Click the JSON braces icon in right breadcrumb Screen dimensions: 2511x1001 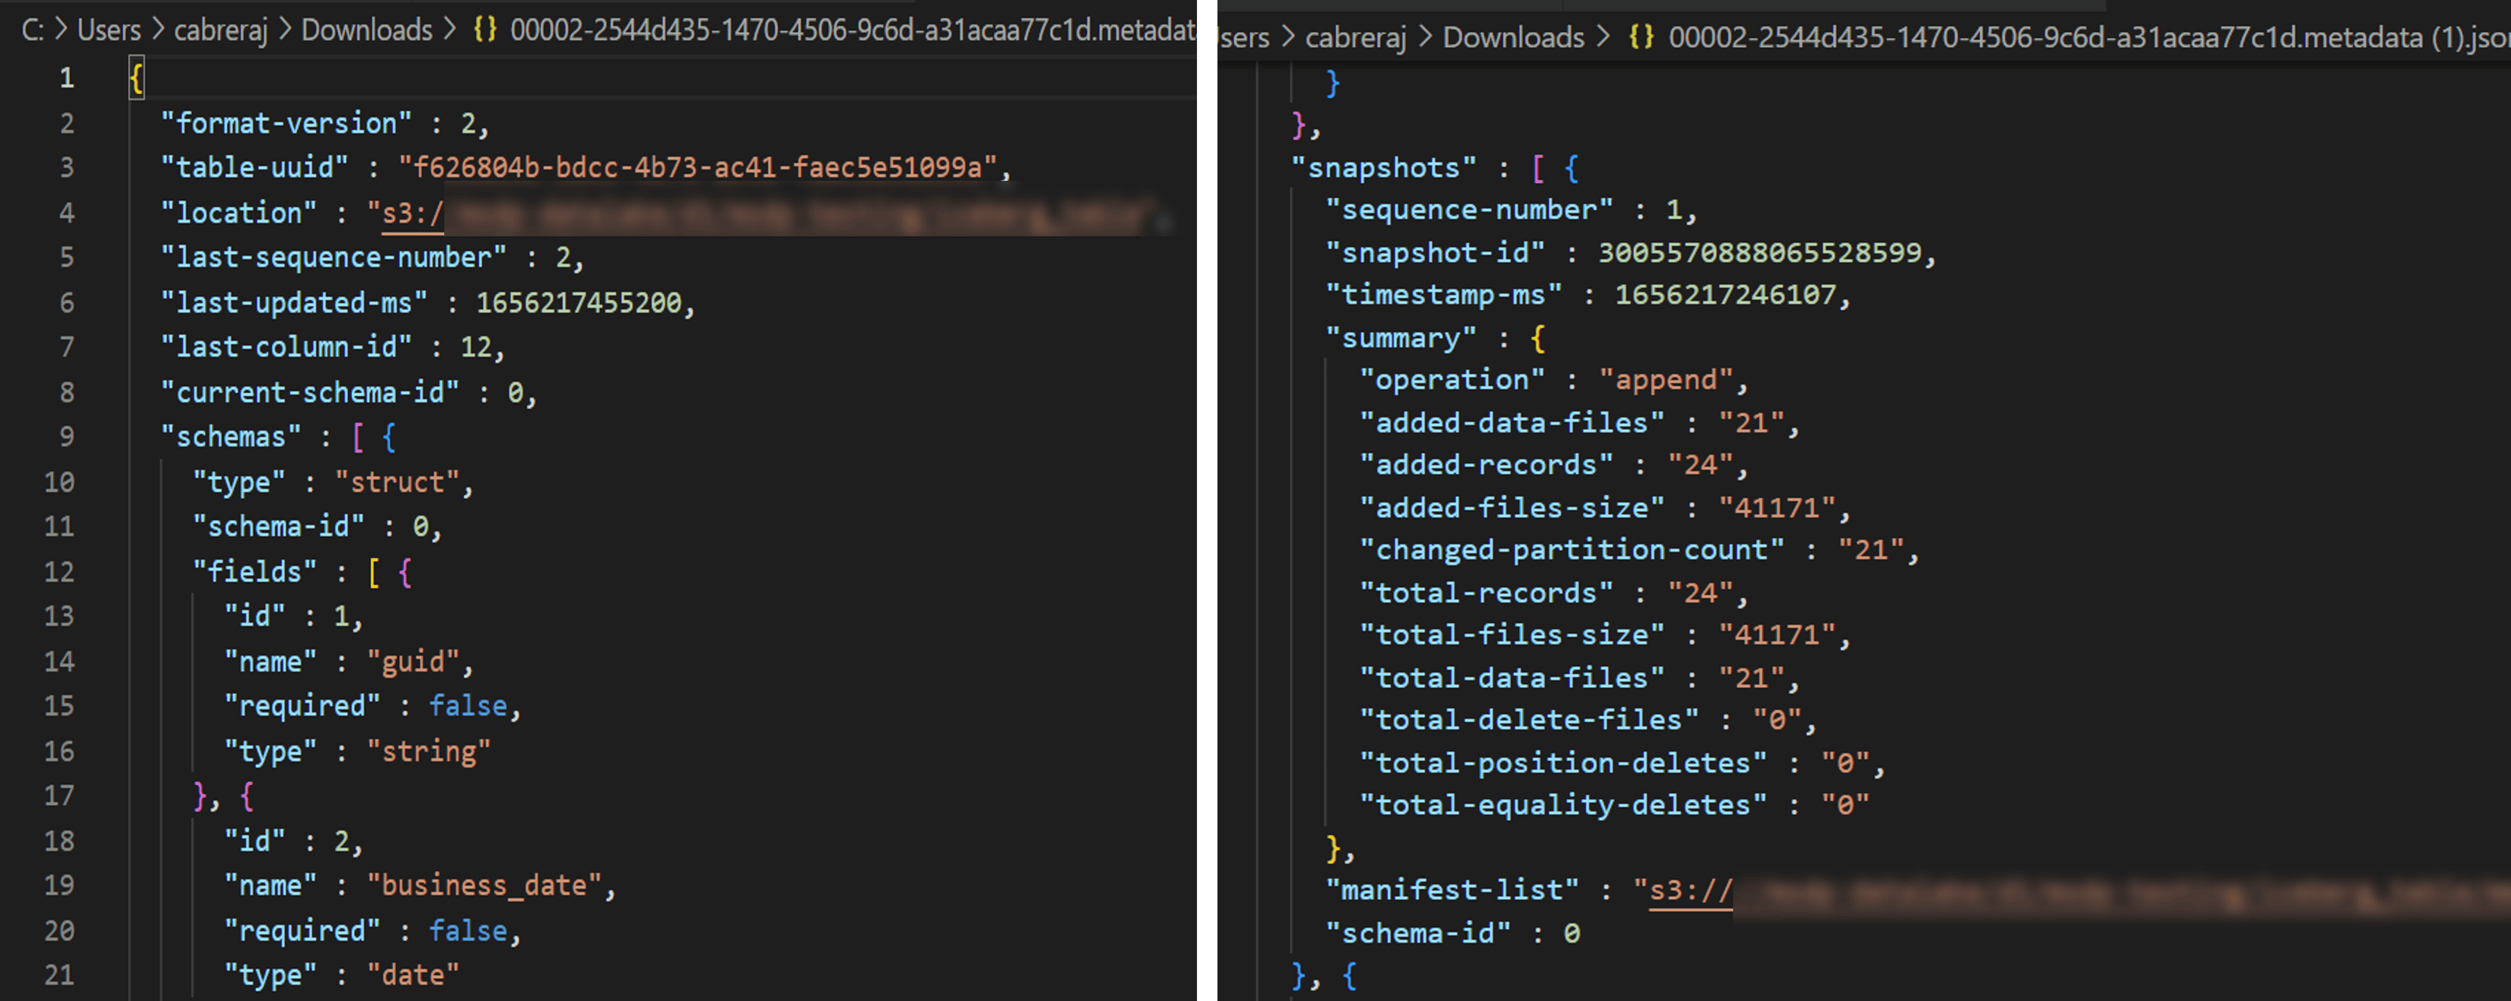click(x=1641, y=37)
